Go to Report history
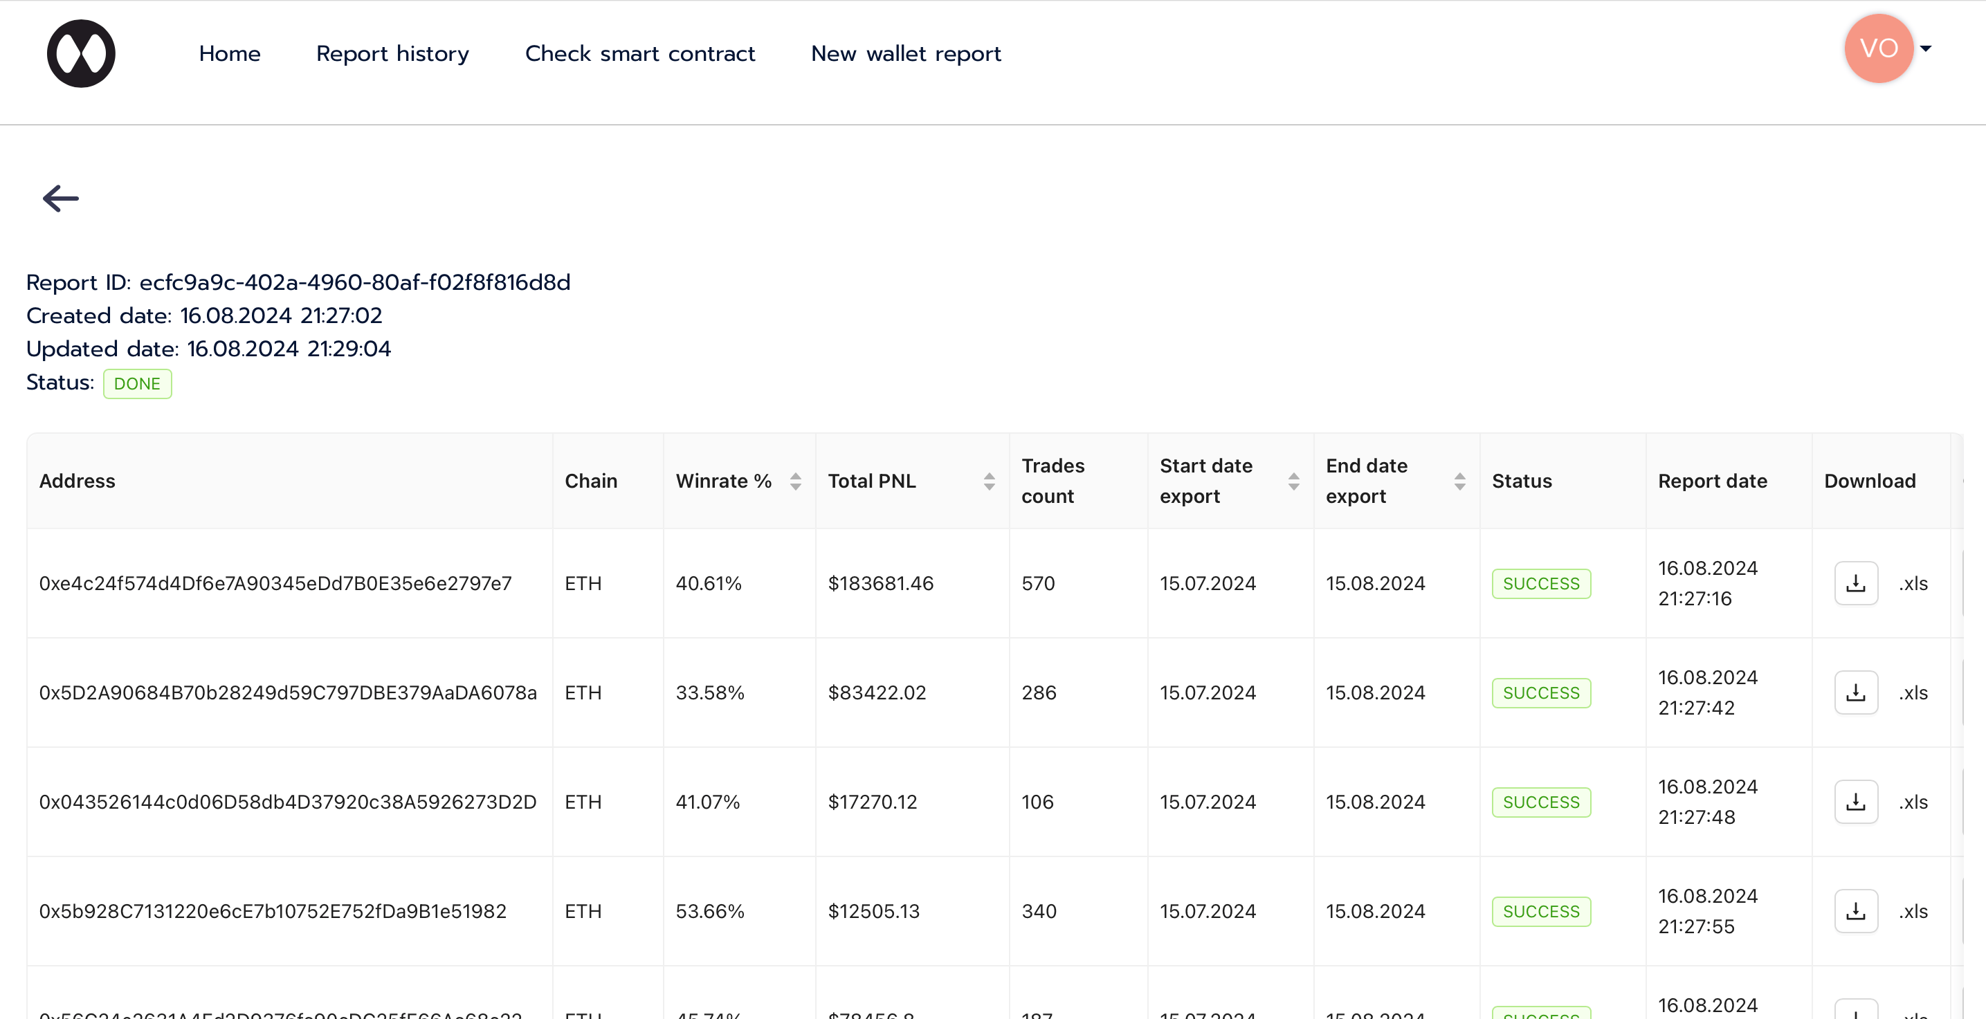The width and height of the screenshot is (1986, 1019). click(392, 53)
